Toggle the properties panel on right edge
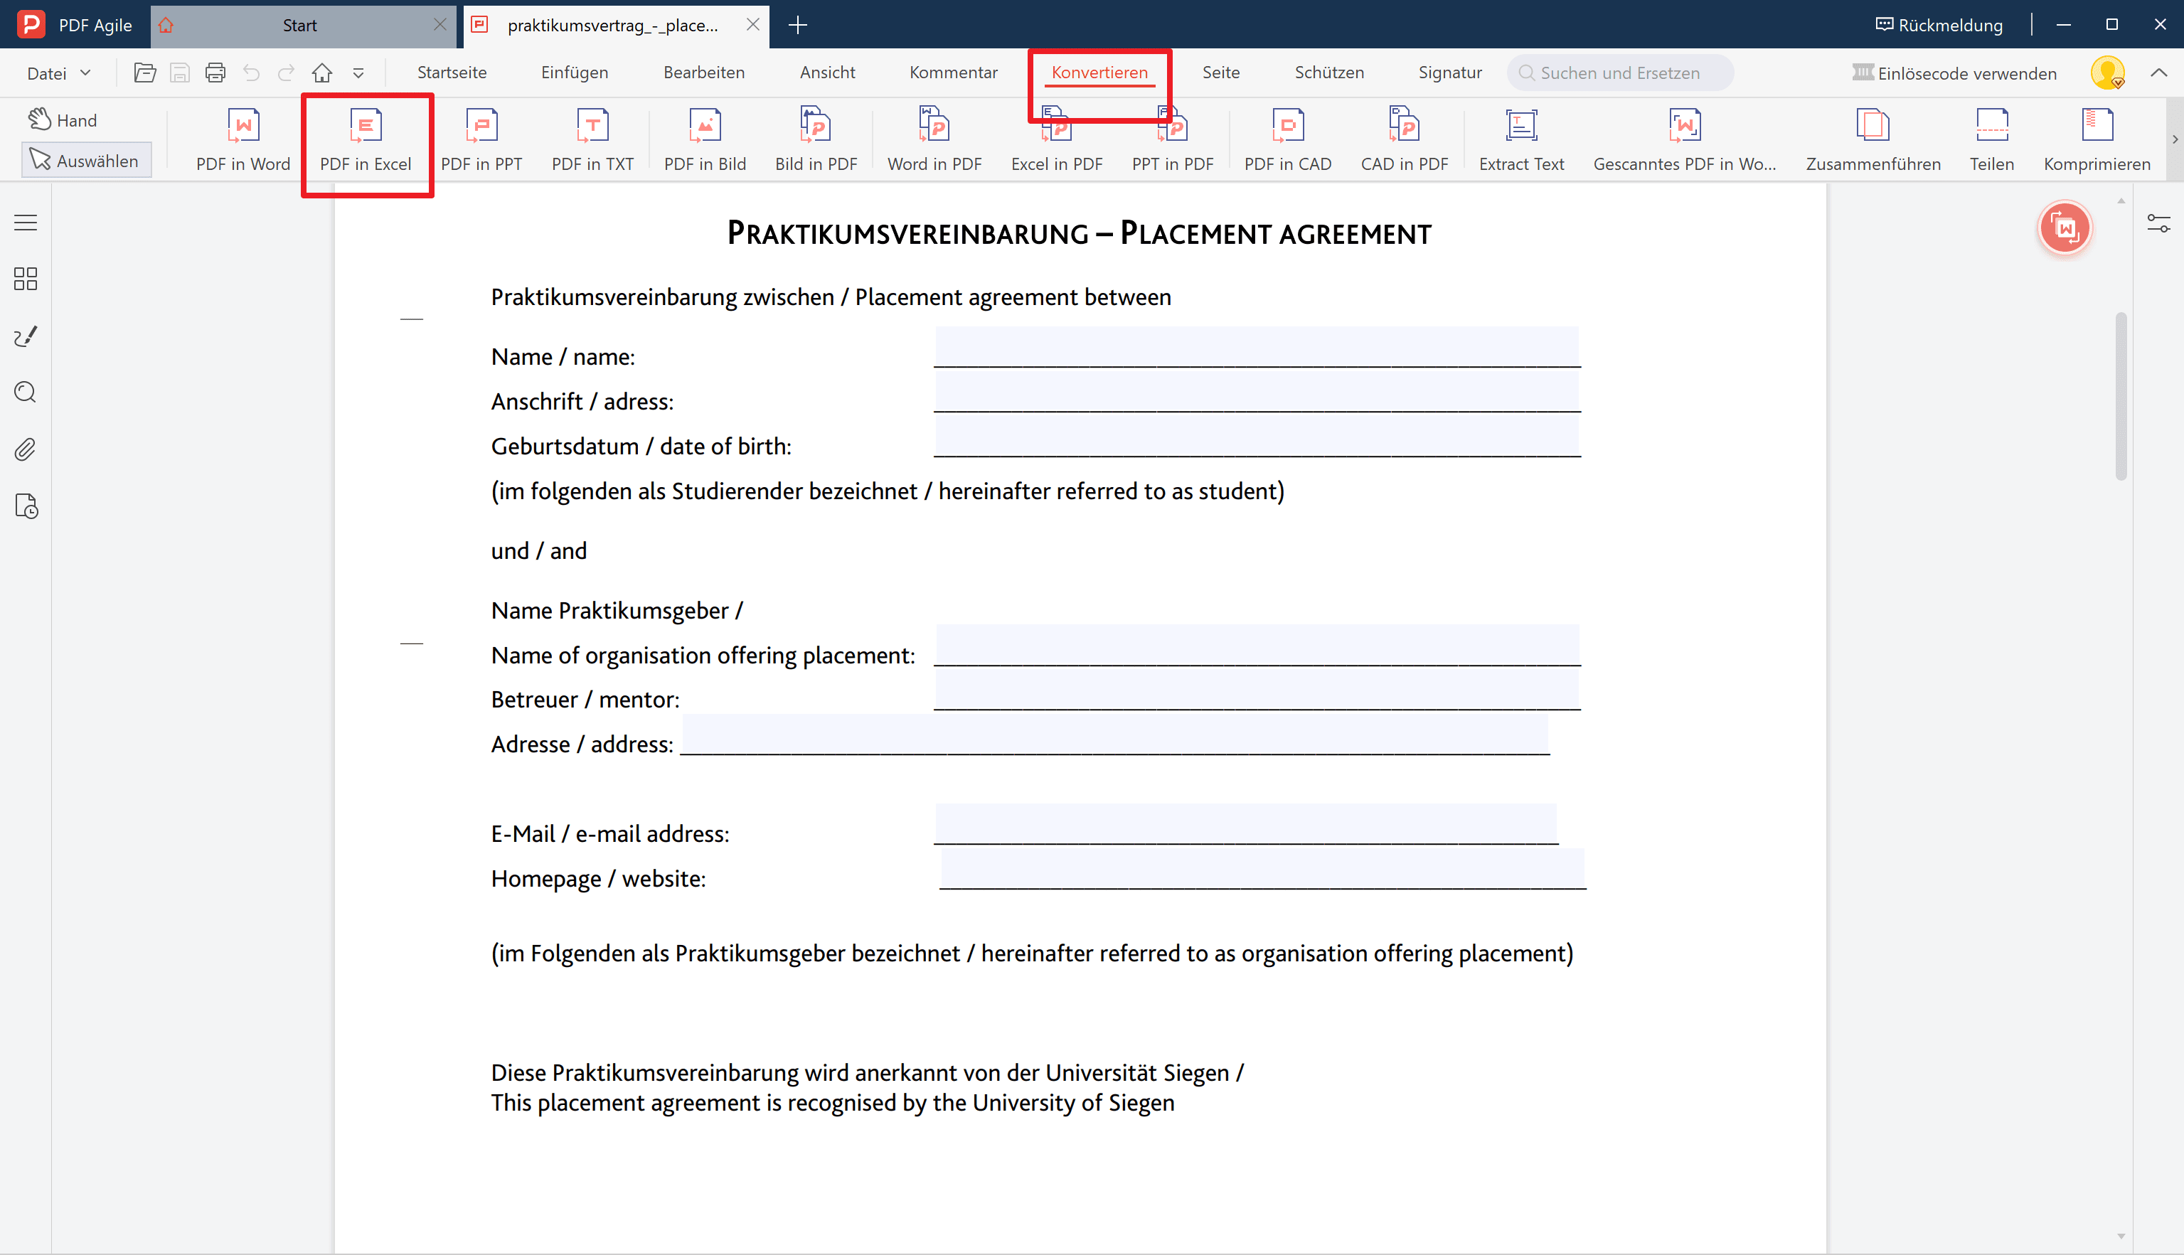 [x=2158, y=223]
